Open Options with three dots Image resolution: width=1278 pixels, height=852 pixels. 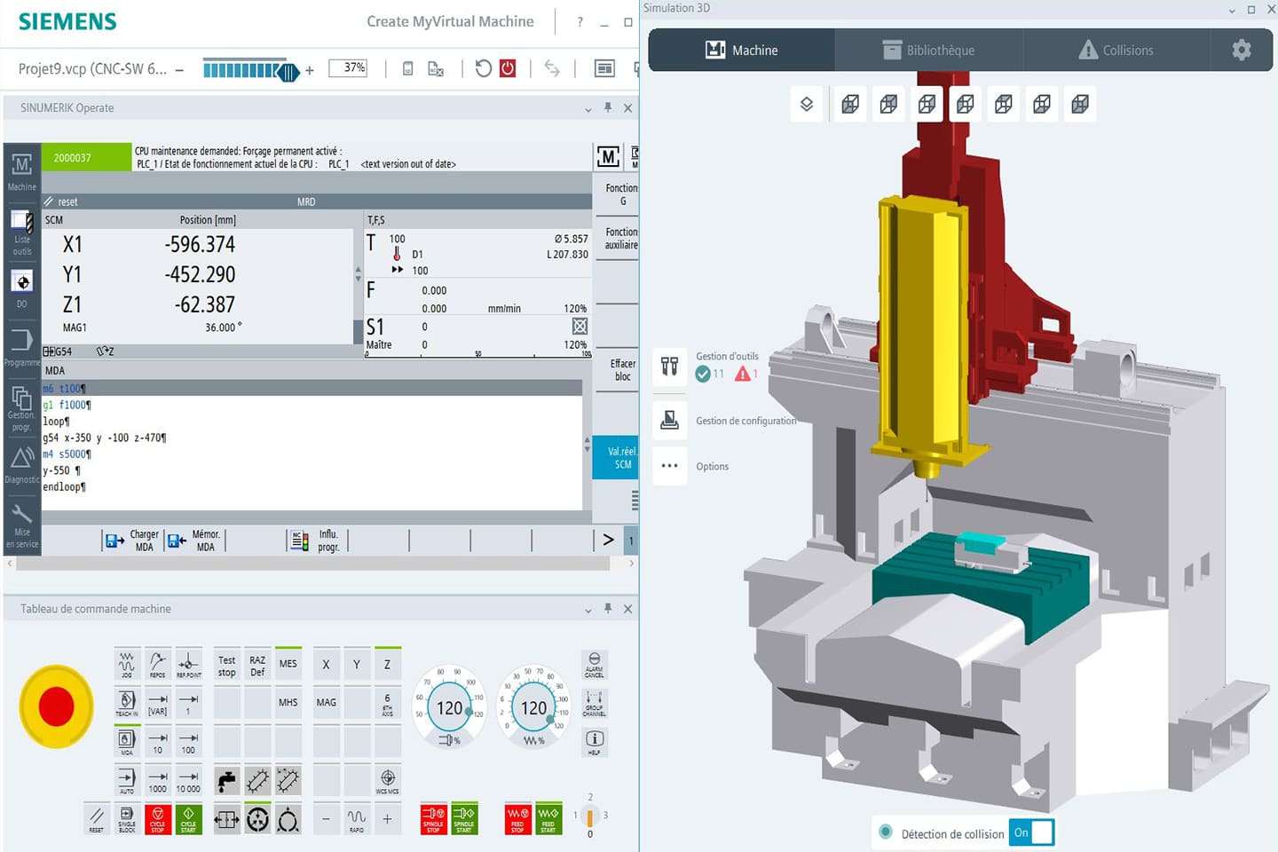pyautogui.click(x=670, y=466)
